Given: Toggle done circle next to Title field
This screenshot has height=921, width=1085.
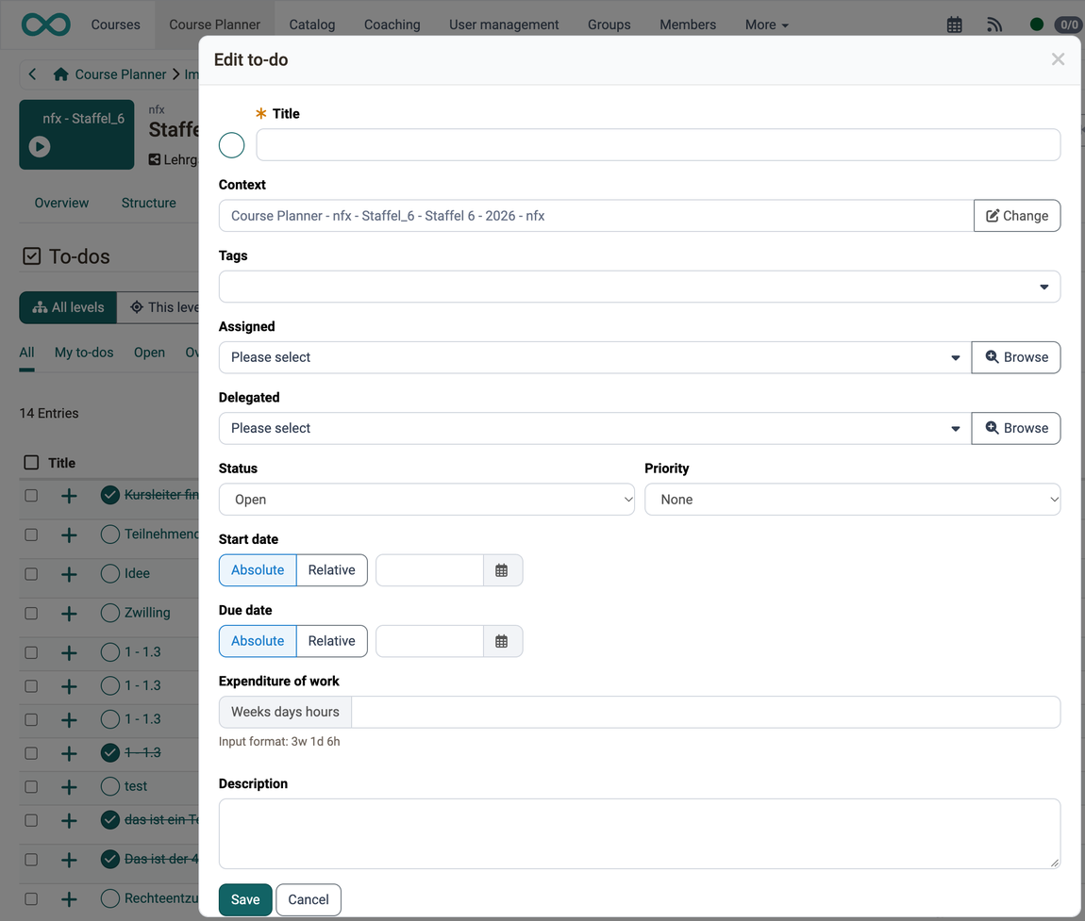Looking at the screenshot, I should pos(232,145).
